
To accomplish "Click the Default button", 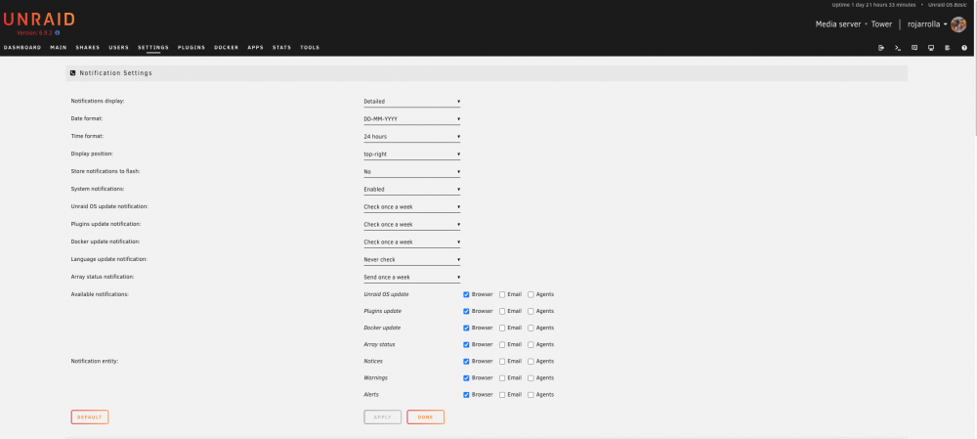I will click(x=90, y=417).
